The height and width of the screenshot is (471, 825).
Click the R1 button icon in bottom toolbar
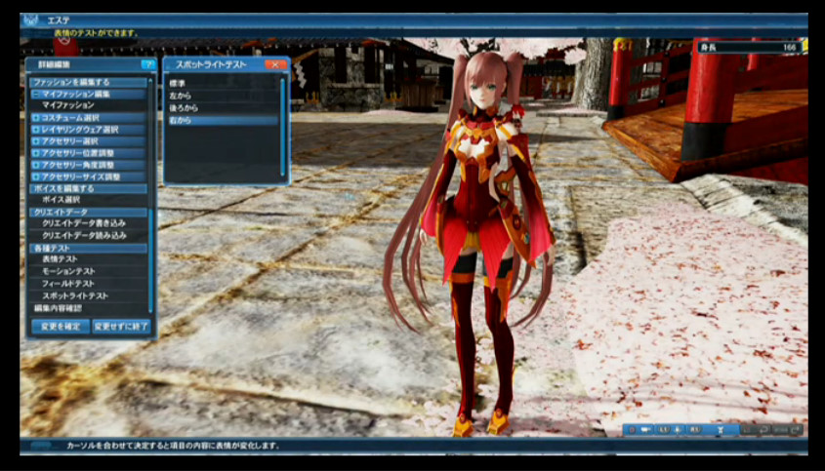point(695,429)
